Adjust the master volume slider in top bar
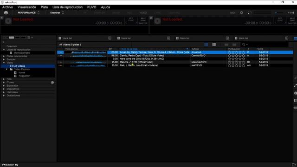Image resolution: width=297 pixels, height=167 pixels. [279, 13]
